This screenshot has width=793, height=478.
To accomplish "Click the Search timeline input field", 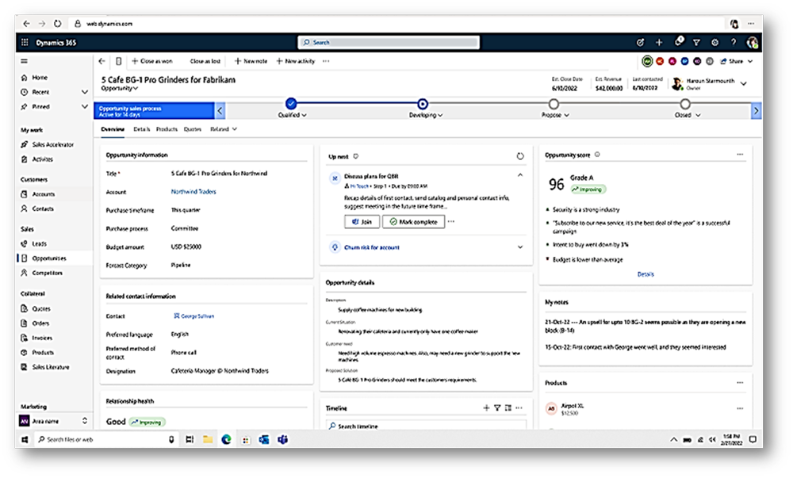I will pos(427,426).
